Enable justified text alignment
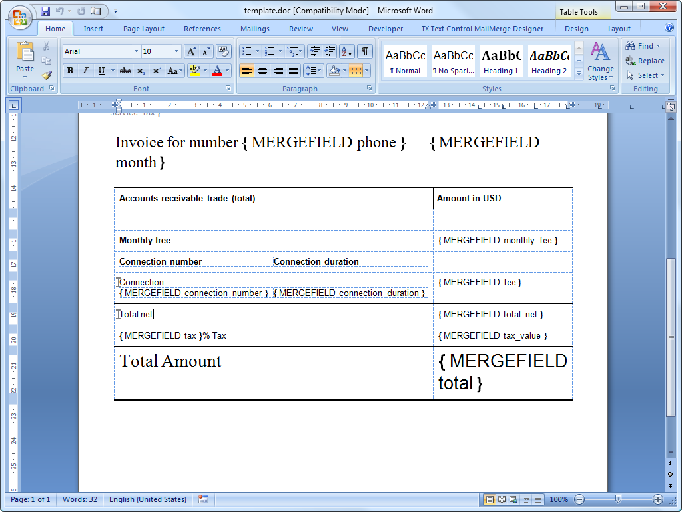Viewport: 682px width, 512px height. point(294,70)
